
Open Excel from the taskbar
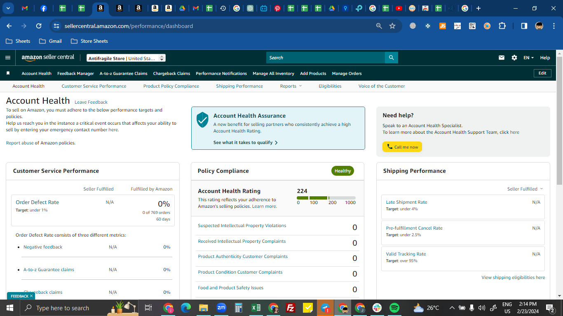pos(256,308)
